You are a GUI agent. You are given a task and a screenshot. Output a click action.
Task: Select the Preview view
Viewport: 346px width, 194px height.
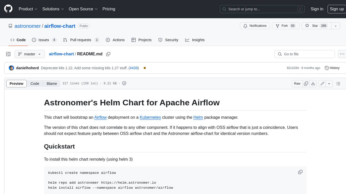coord(17,84)
